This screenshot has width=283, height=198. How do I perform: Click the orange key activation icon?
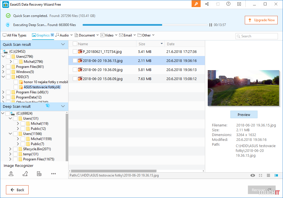[196, 4]
